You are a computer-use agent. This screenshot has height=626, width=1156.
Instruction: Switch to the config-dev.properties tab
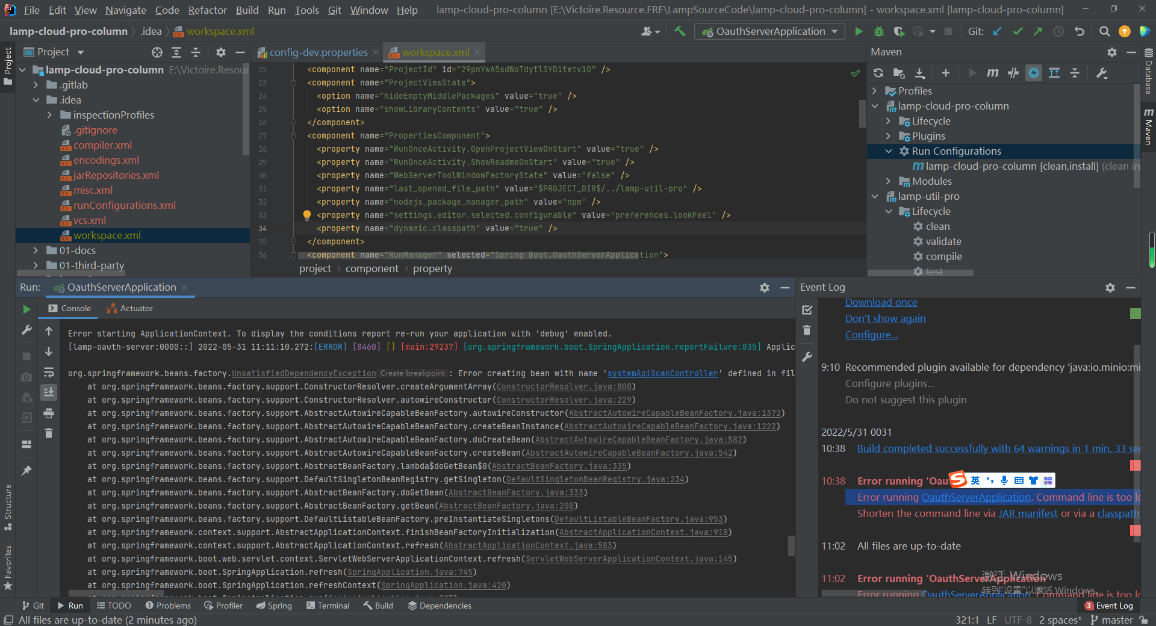[318, 52]
